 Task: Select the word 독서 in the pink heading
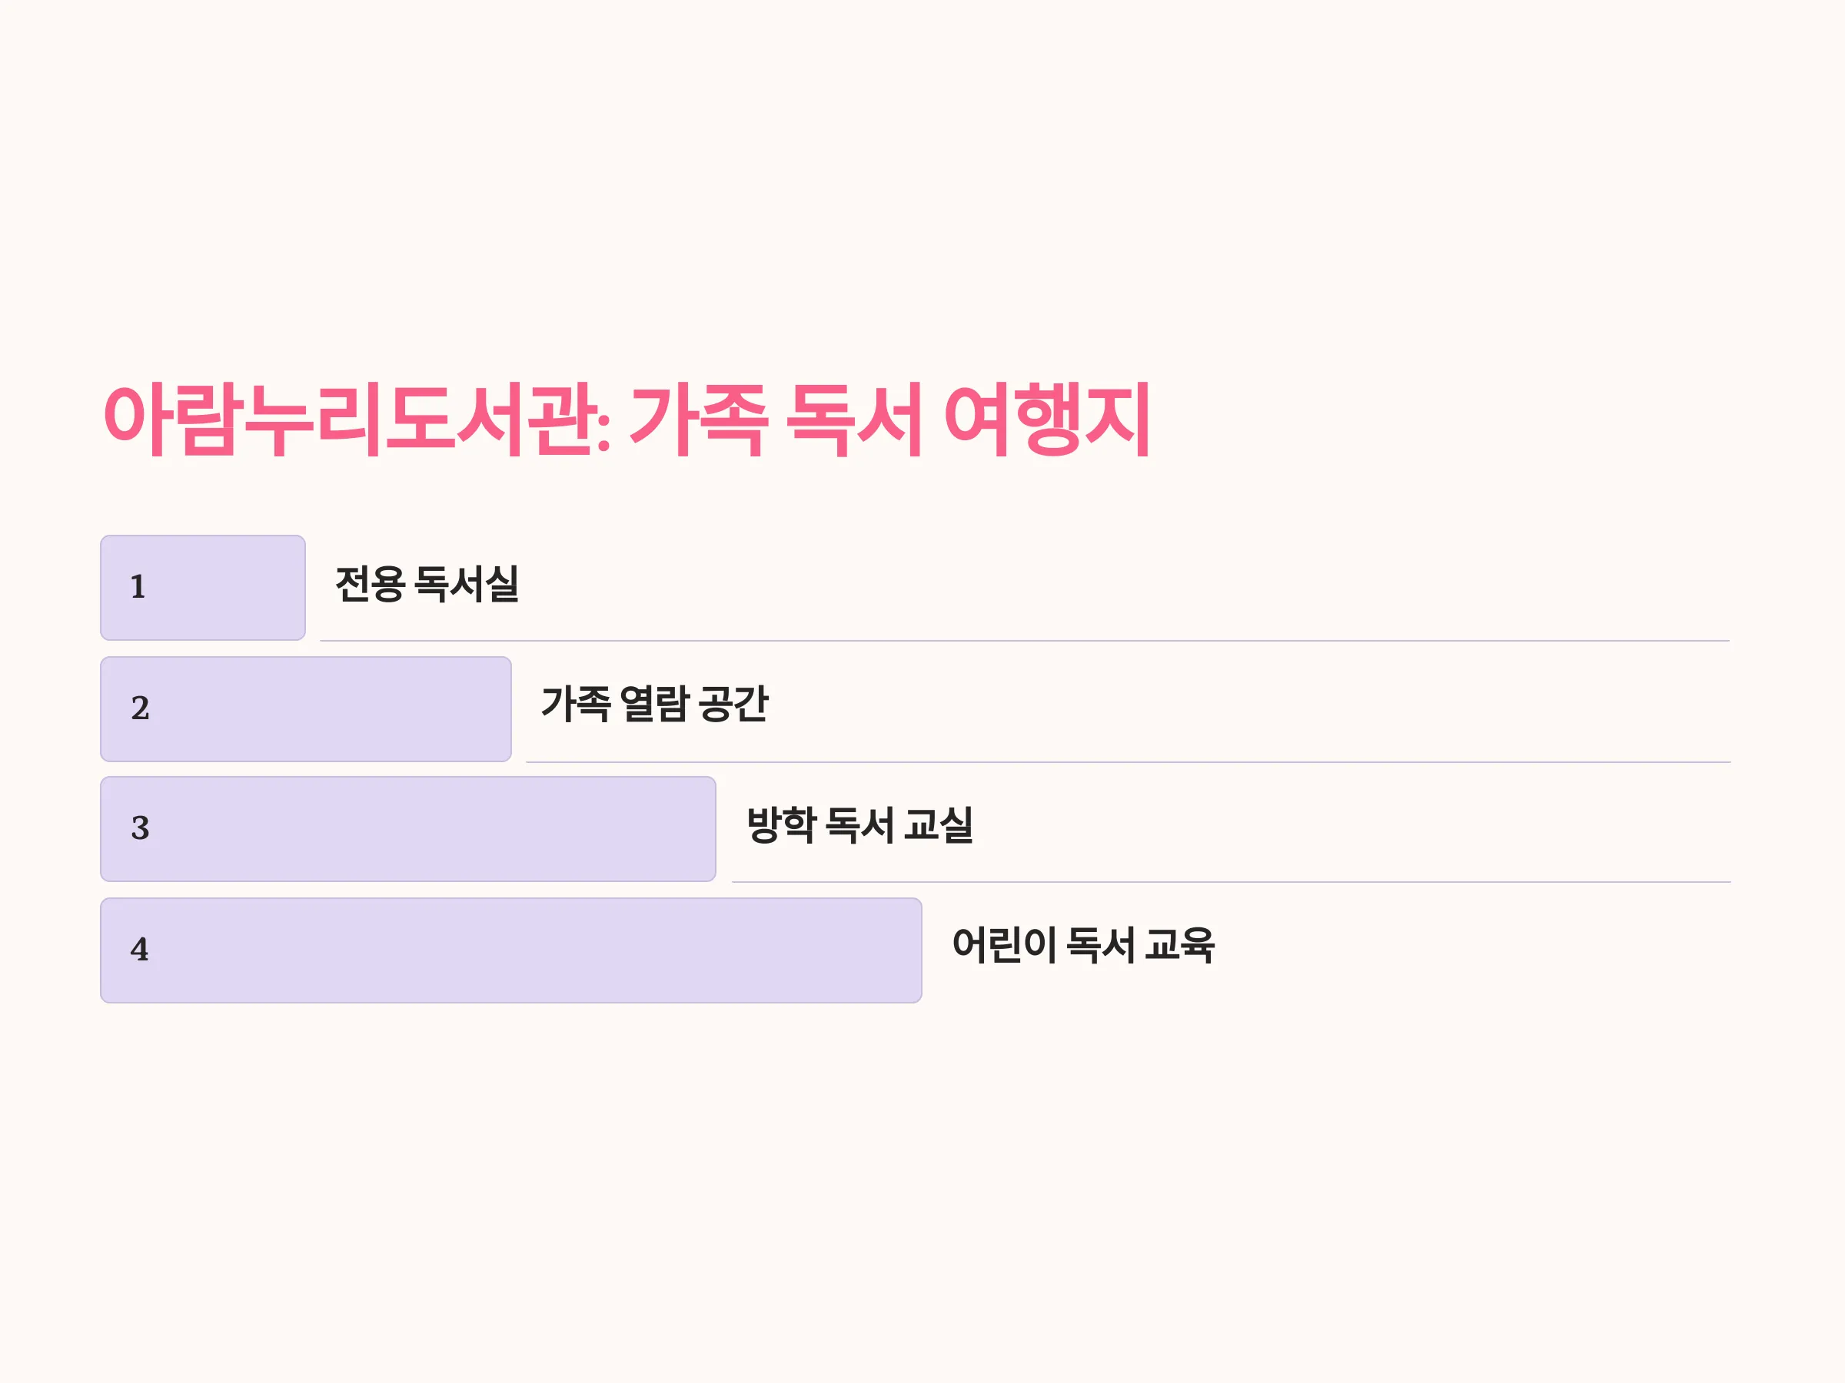tap(854, 420)
